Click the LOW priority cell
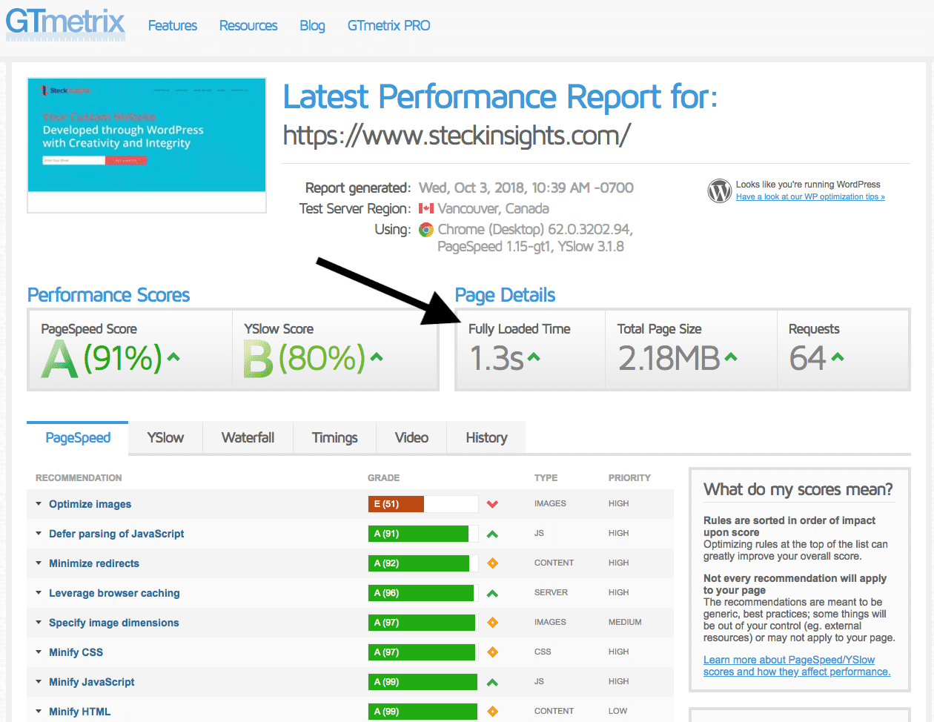This screenshot has height=722, width=934. 618,712
